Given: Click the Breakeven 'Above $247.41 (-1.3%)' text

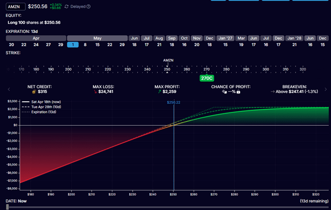Looking at the screenshot, I should pos(297,92).
